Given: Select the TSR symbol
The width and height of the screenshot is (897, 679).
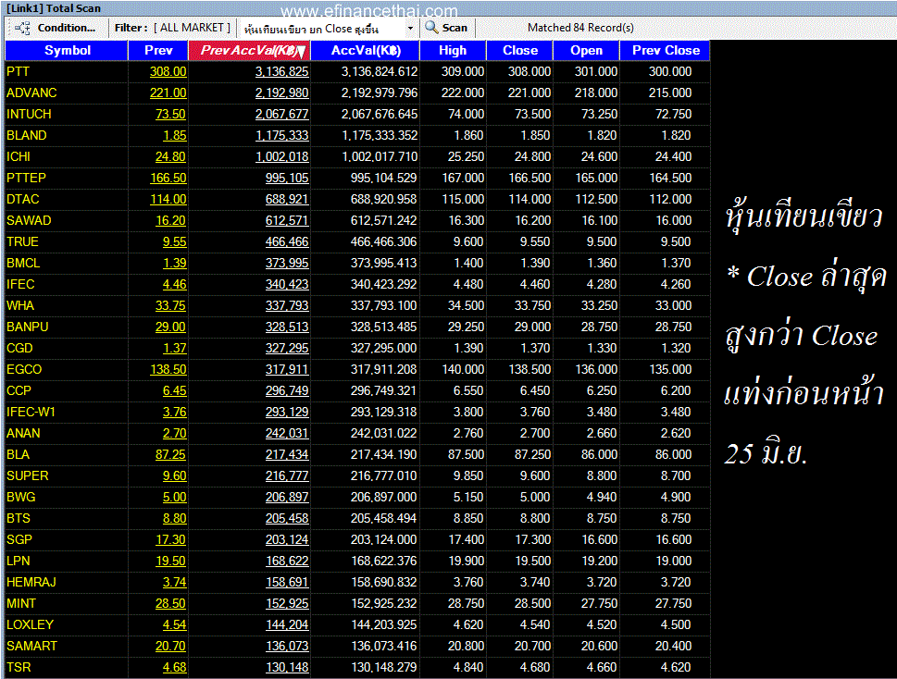Looking at the screenshot, I should (19, 667).
